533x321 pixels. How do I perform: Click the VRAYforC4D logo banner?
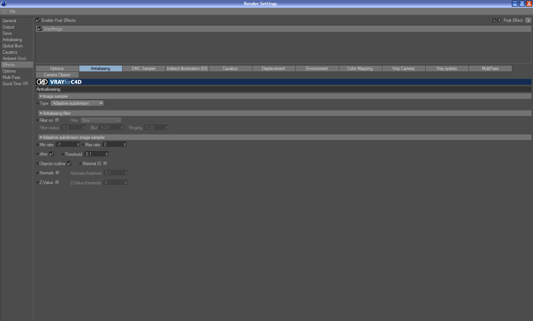click(59, 82)
